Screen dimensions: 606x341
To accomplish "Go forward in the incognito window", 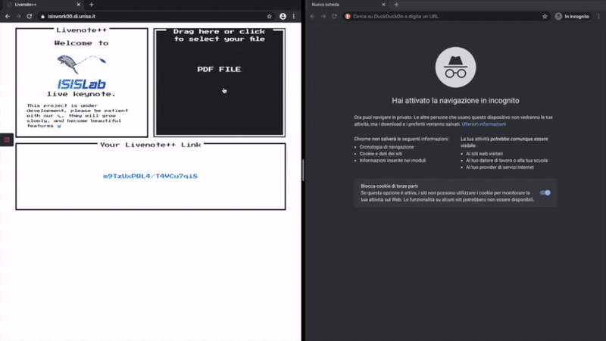I will point(323,16).
